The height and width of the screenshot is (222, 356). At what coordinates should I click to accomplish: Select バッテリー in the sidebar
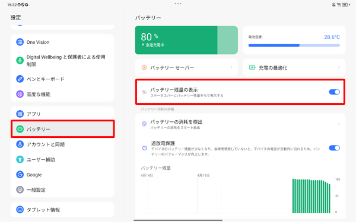[x=62, y=129]
